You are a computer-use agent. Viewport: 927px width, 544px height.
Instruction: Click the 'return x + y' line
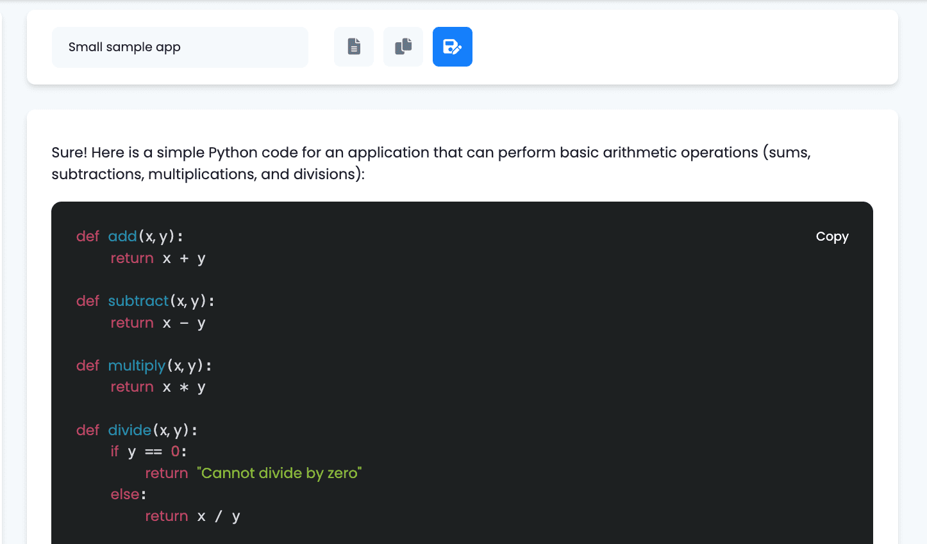click(x=158, y=259)
